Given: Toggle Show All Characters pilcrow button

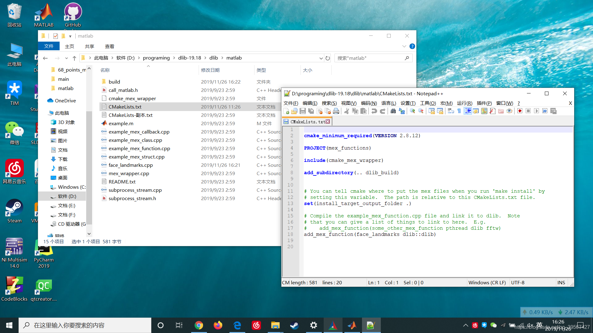Looking at the screenshot, I should point(459,111).
